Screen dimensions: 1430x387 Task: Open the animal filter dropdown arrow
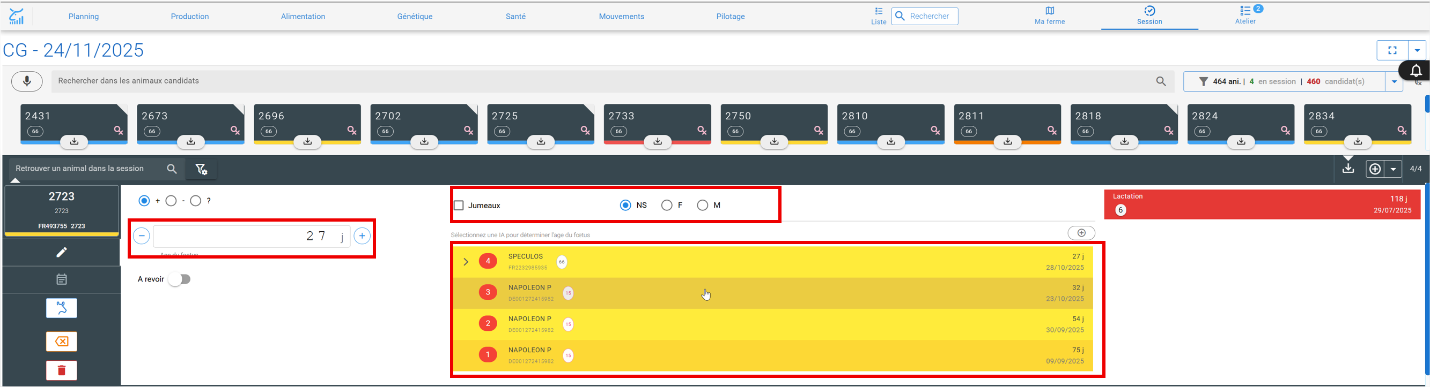[1394, 82]
